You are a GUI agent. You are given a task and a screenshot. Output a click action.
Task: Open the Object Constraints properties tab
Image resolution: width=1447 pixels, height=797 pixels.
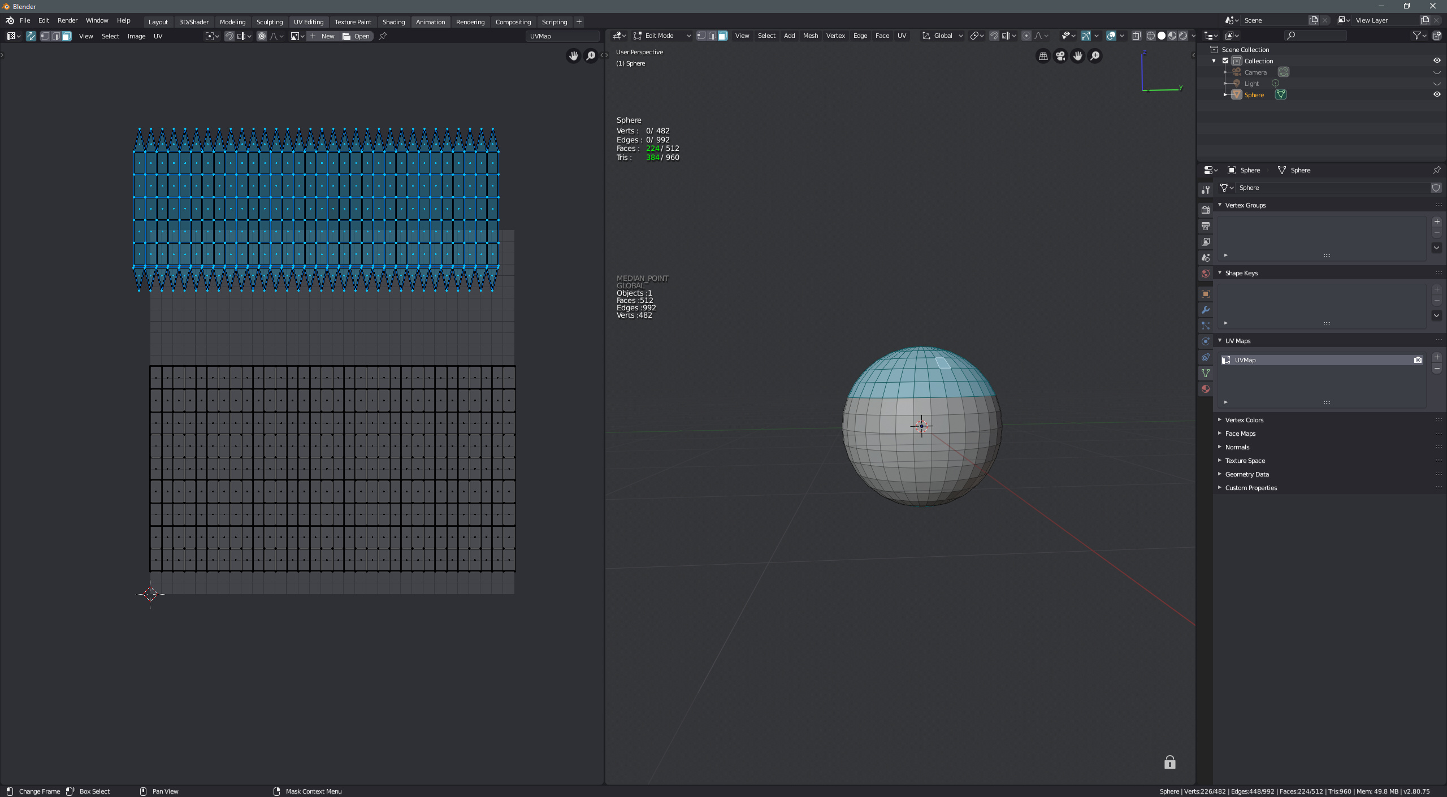[x=1206, y=357]
